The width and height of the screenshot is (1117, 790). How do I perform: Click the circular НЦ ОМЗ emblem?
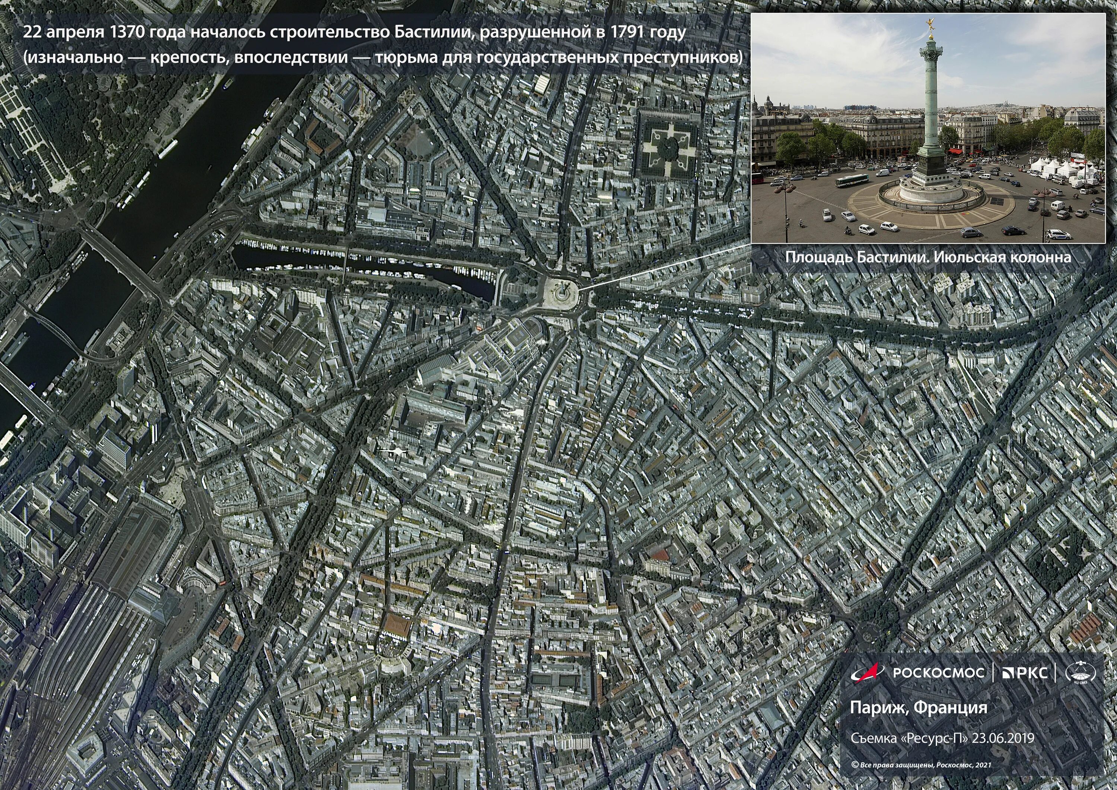[1081, 673]
